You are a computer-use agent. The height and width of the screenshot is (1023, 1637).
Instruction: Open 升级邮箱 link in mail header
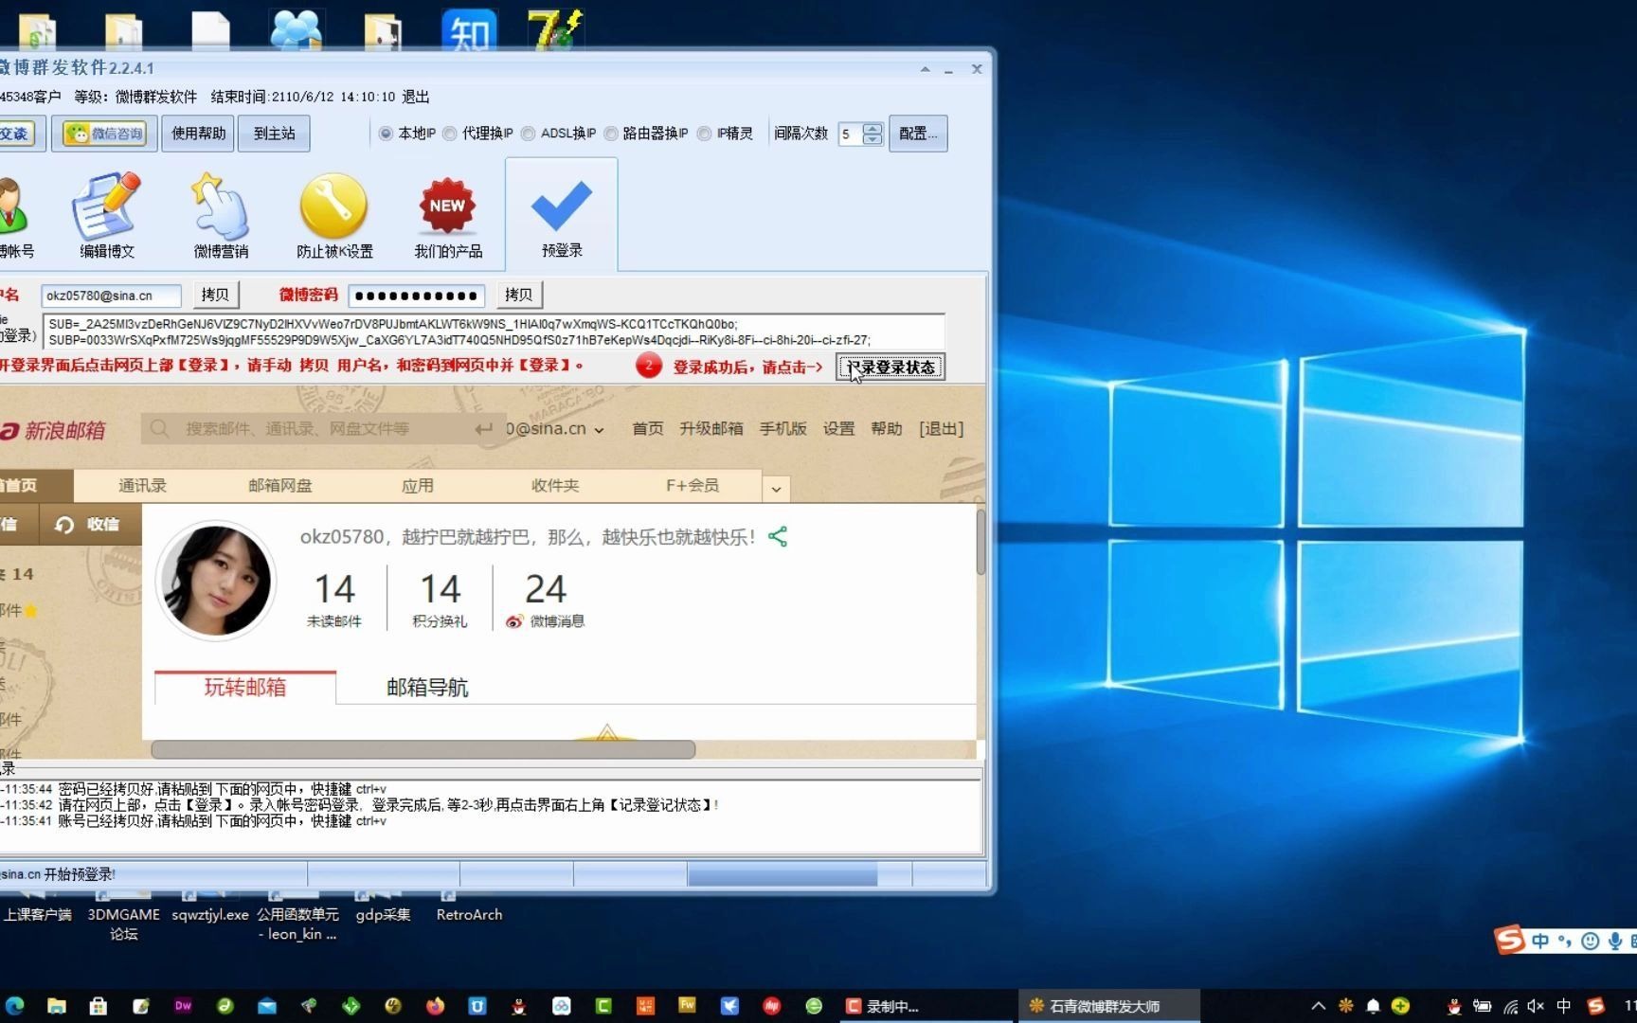(x=711, y=429)
